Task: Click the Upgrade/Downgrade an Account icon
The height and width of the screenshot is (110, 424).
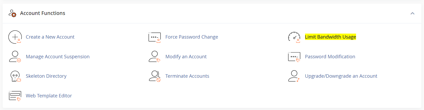Action: click(294, 76)
